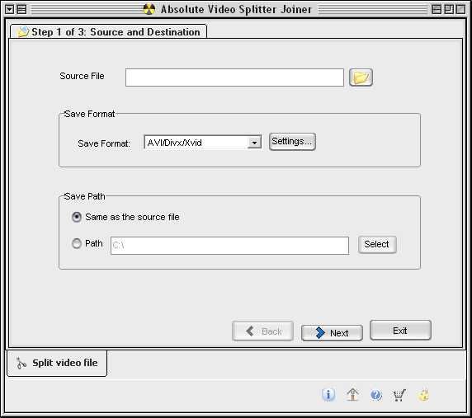
Task: Maximize window using title bar button
Action: 449,9
